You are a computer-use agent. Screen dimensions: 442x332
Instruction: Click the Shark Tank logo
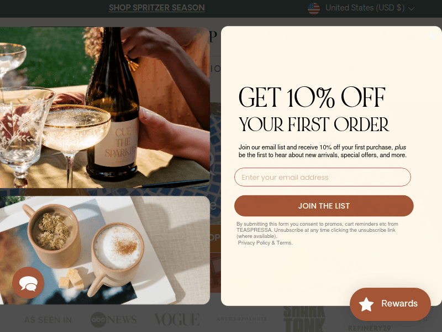coord(304,319)
